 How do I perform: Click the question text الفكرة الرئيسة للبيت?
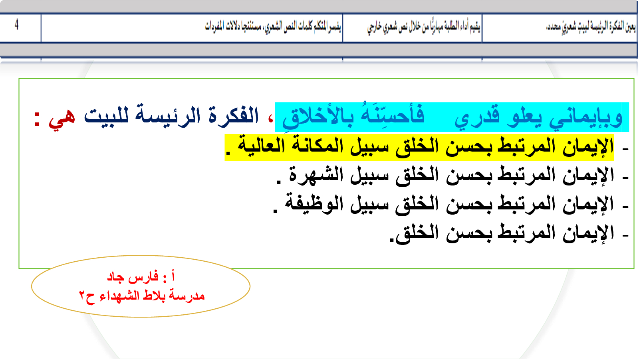coord(171,116)
